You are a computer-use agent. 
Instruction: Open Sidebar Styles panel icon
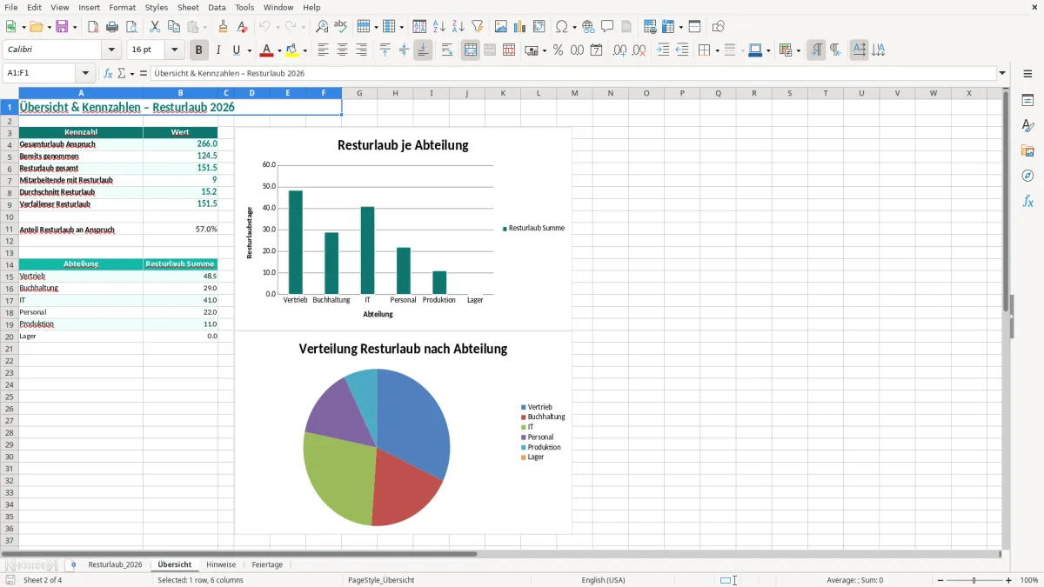[1027, 125]
